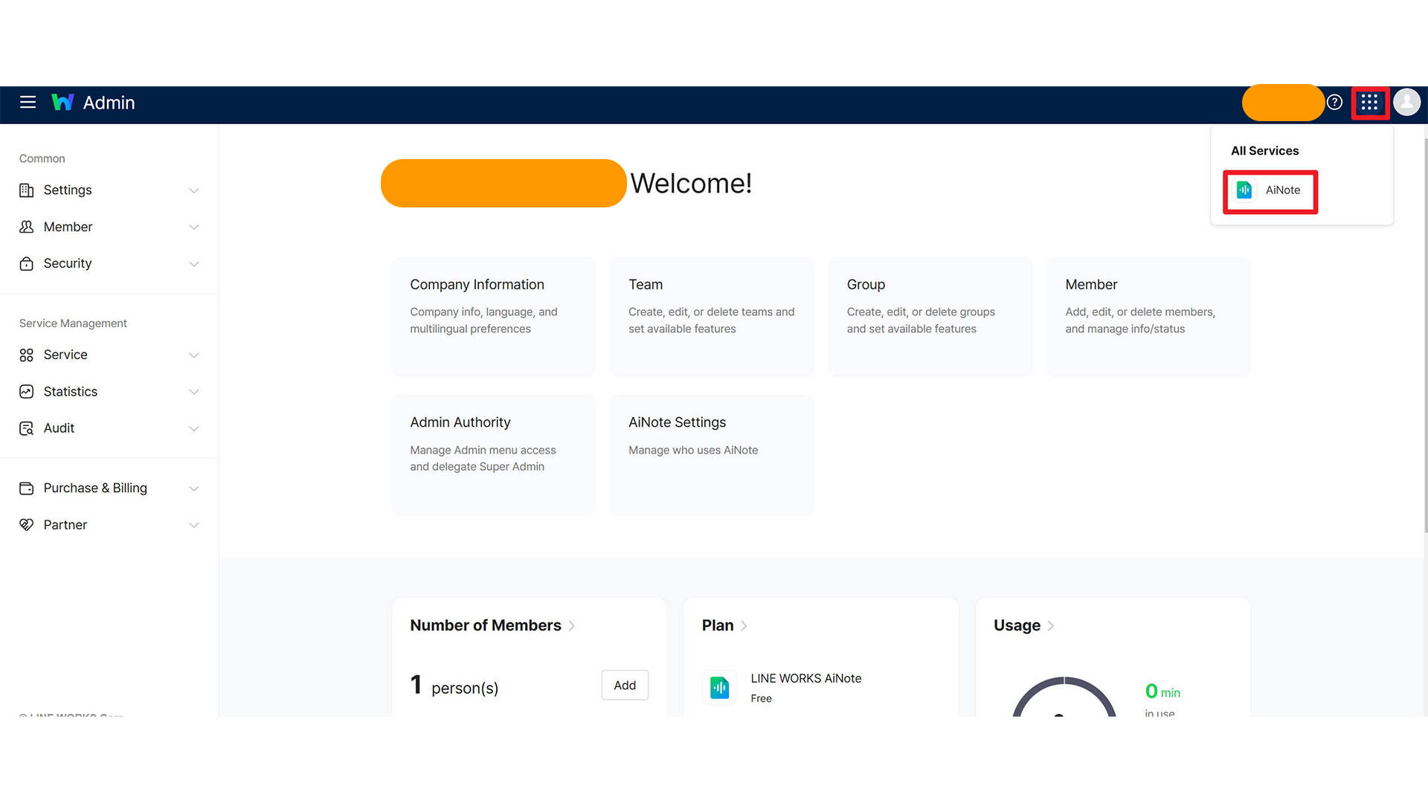This screenshot has height=803, width=1428.
Task: Click the Add member button
Action: coord(625,686)
